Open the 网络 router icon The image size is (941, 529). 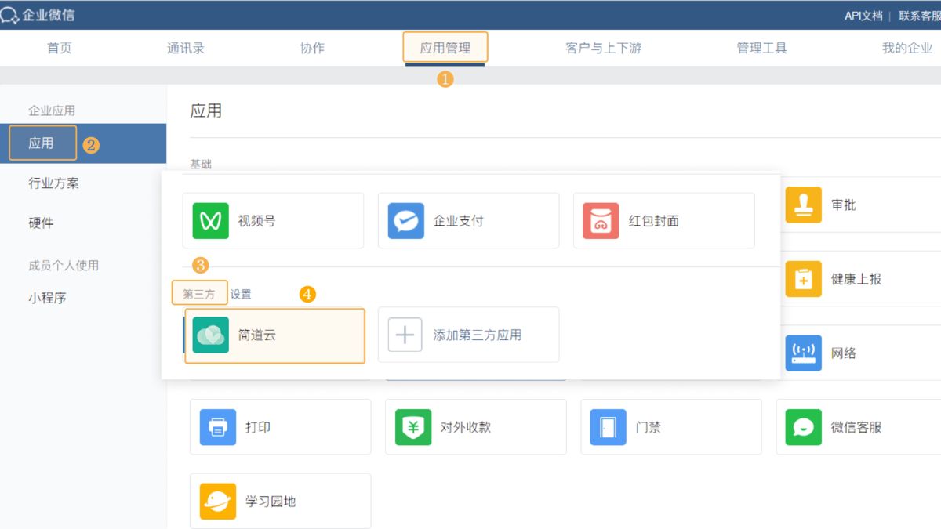pyautogui.click(x=804, y=353)
